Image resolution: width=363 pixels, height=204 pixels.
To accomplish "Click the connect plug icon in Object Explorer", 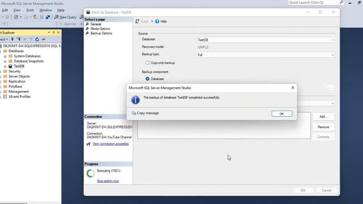I will point(12,39).
